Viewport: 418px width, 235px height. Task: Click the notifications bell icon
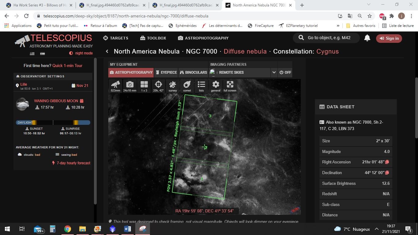pyautogui.click(x=367, y=38)
